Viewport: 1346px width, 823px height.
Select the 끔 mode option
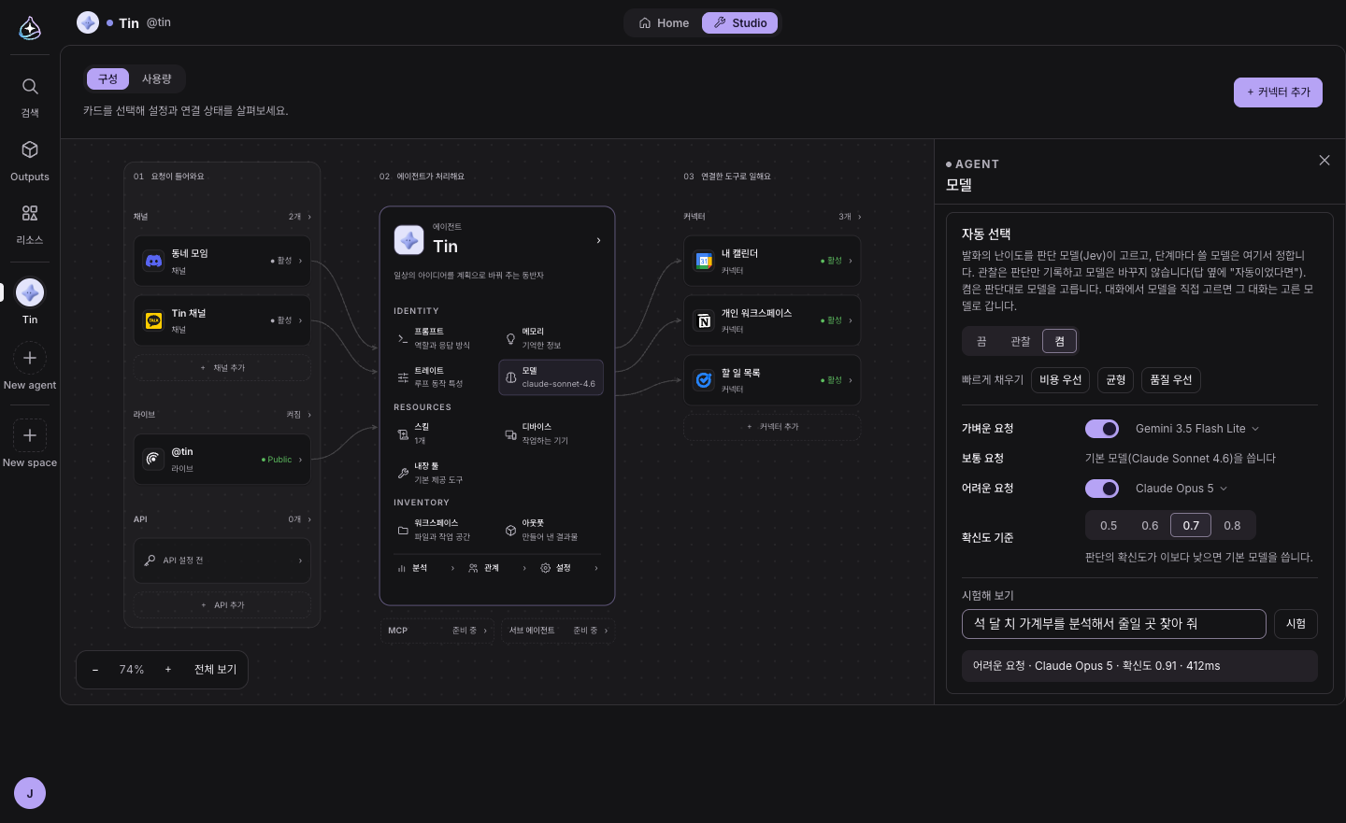(x=981, y=342)
